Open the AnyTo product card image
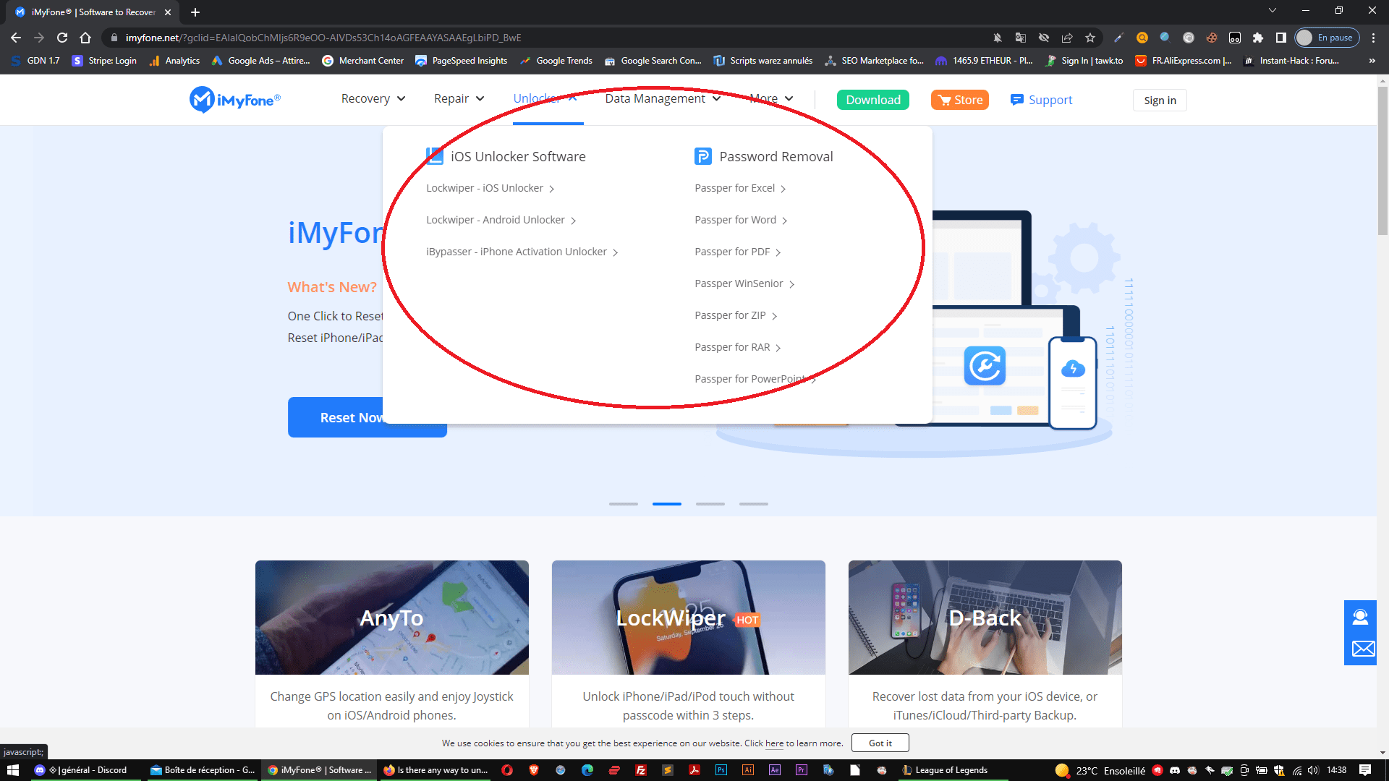 coord(392,618)
